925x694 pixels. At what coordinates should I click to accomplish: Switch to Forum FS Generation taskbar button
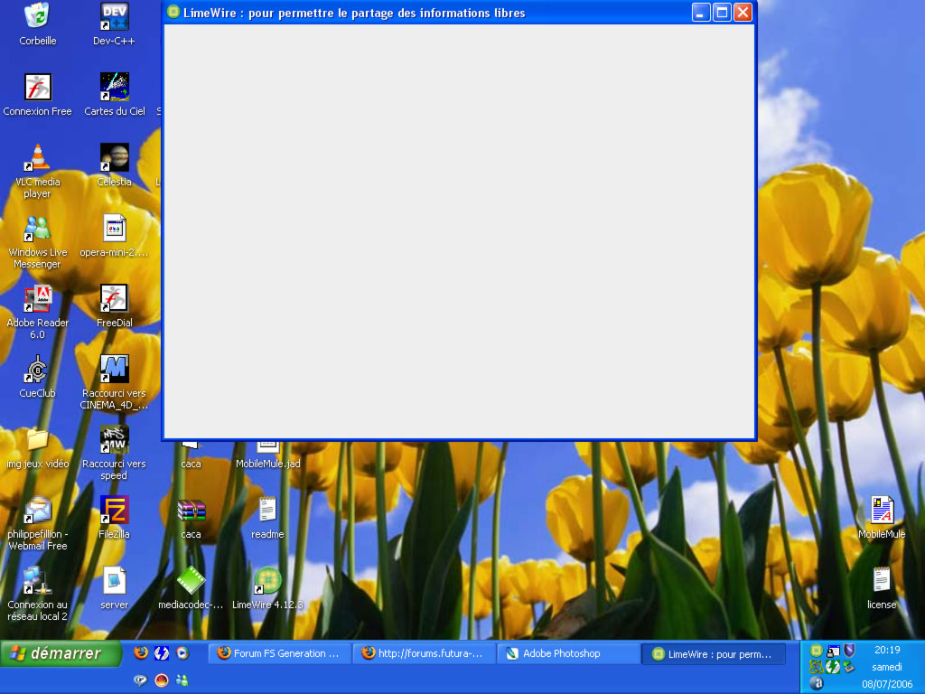pos(278,653)
